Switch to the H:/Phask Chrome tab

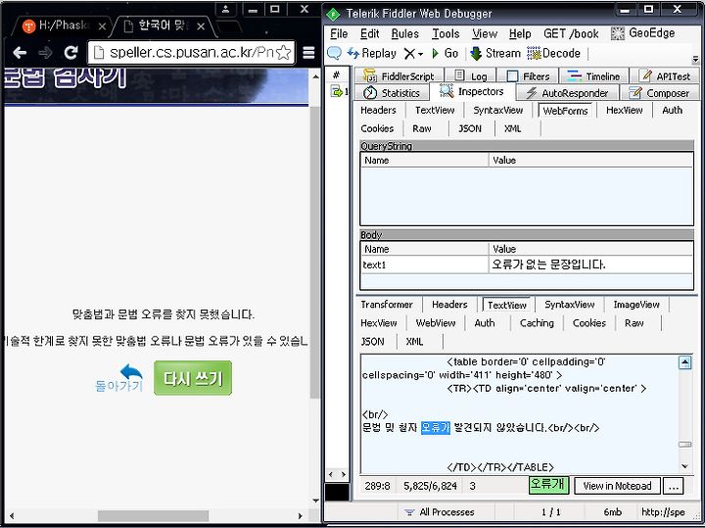pyautogui.click(x=63, y=25)
